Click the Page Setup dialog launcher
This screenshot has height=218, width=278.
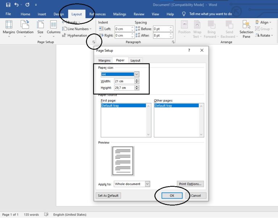click(93, 42)
